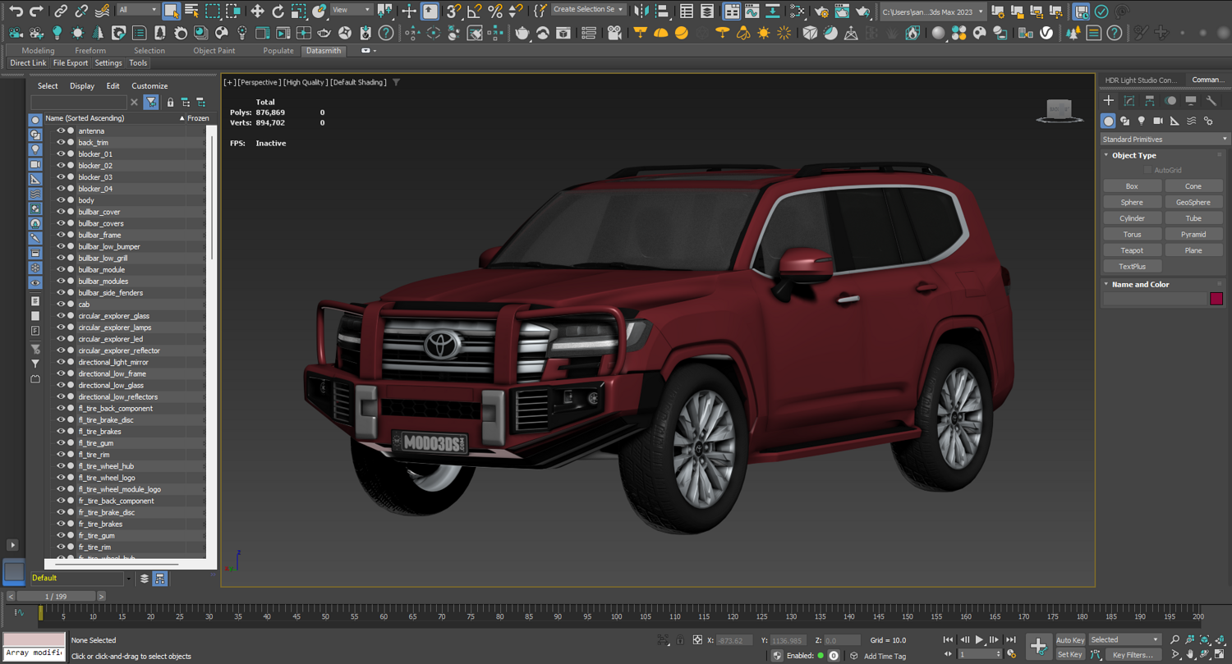The image size is (1232, 664).
Task: Toggle the Selection Lock padlock in status bar
Action: (680, 640)
